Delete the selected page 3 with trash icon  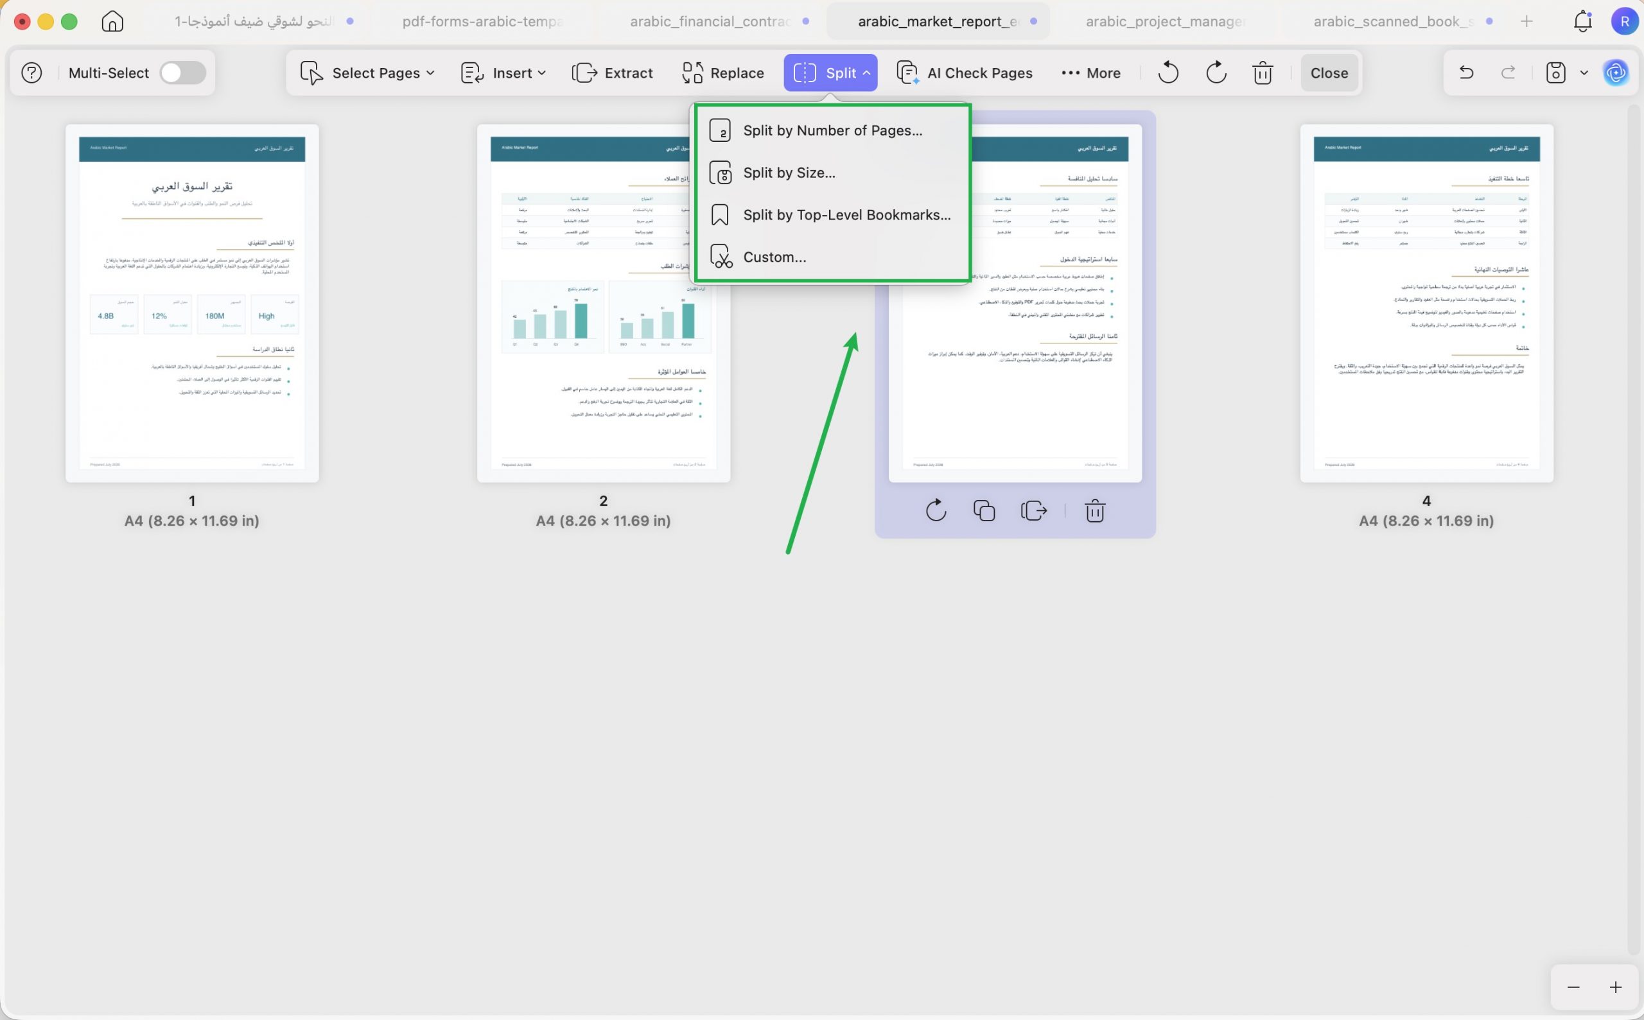point(1095,511)
